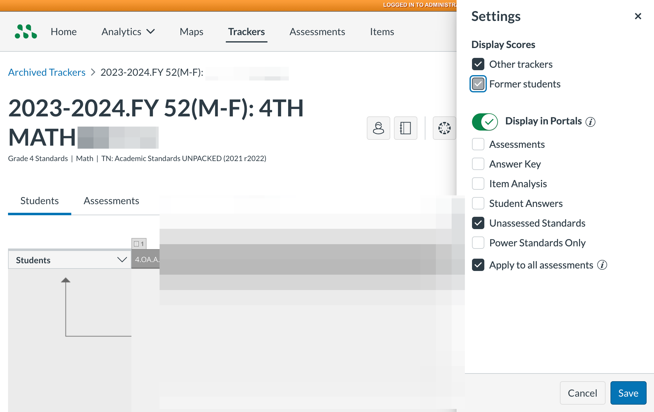Open the student view icon button
Image resolution: width=654 pixels, height=412 pixels.
tap(379, 128)
